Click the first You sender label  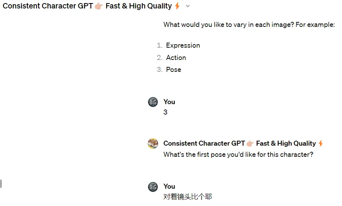169,102
